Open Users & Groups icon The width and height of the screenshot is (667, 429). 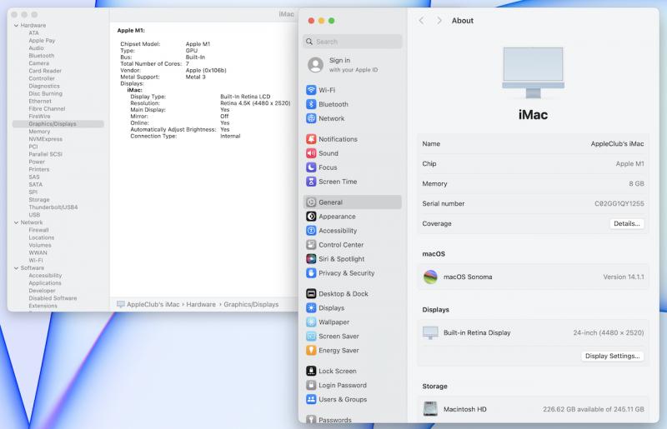(311, 399)
